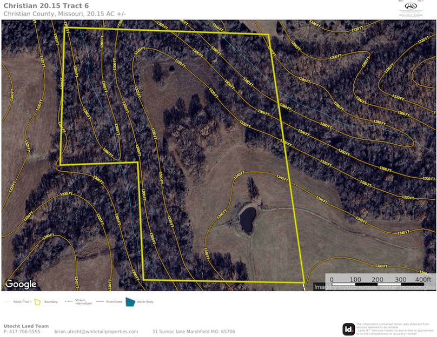Screen dimensions: 437x337
Task: Click the Imagery attribution text on the map
Action: tap(374, 287)
